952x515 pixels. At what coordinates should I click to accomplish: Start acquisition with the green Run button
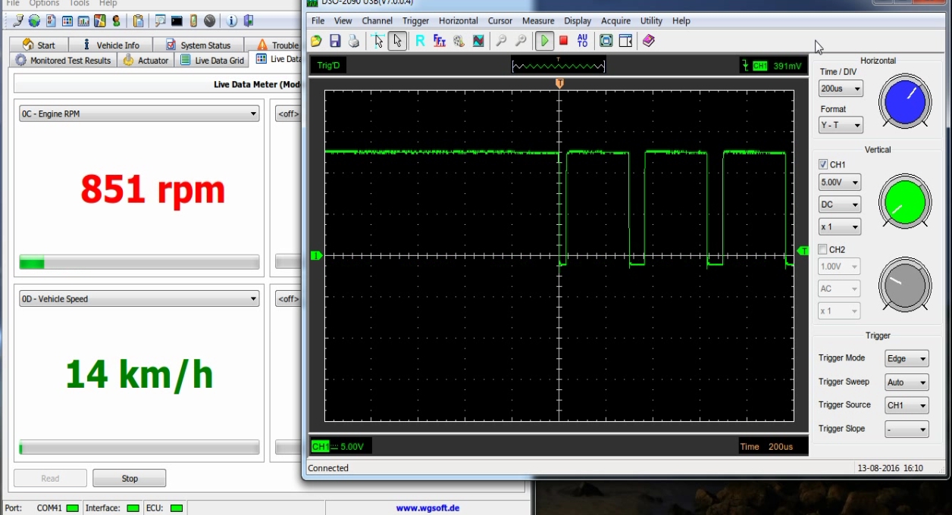pos(544,41)
